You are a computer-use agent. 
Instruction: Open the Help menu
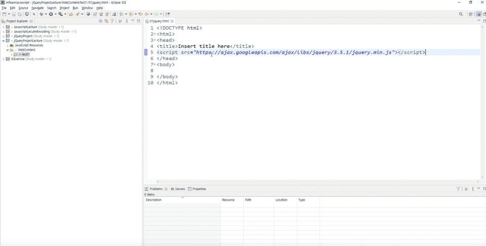[x=100, y=8]
